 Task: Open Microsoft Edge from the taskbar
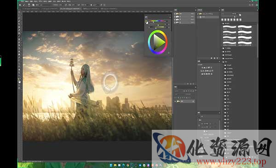coord(123,165)
